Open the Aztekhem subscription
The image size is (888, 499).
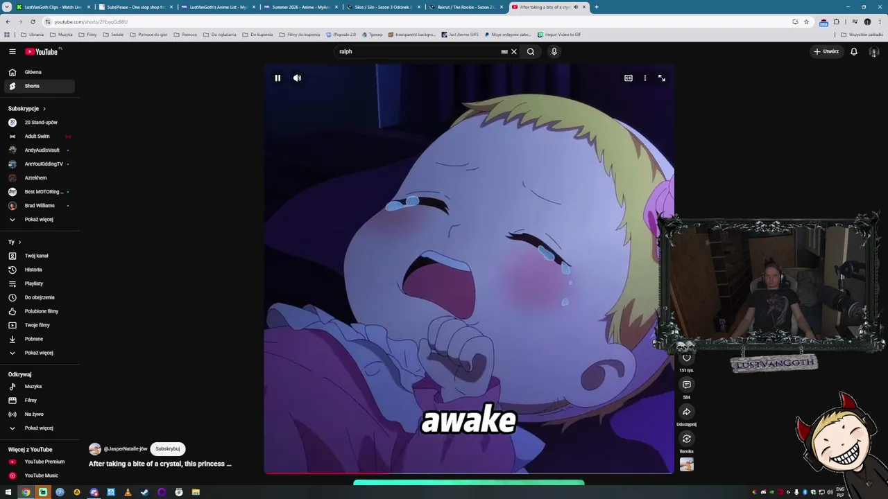click(39, 178)
